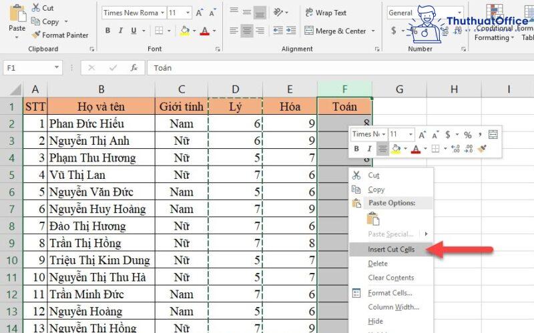
Task: Toggle Bottom Align in the ribbon
Action: (x=260, y=13)
